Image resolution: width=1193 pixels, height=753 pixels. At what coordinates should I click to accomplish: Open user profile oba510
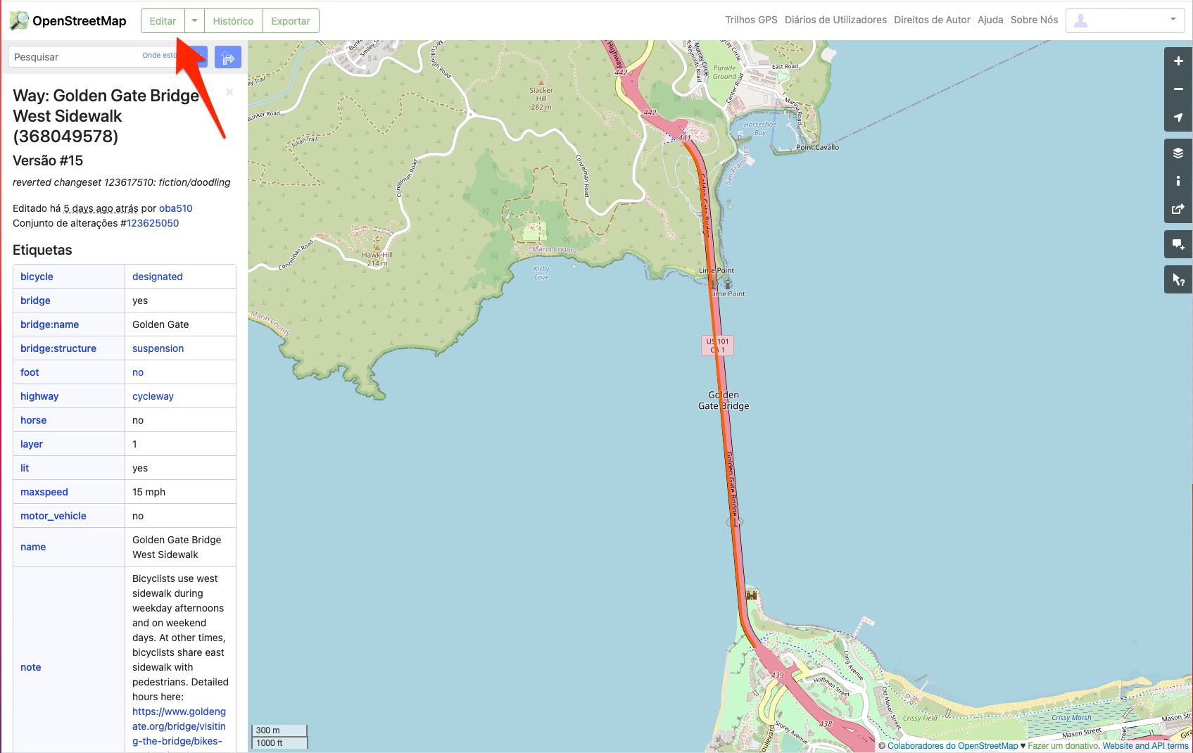(176, 208)
